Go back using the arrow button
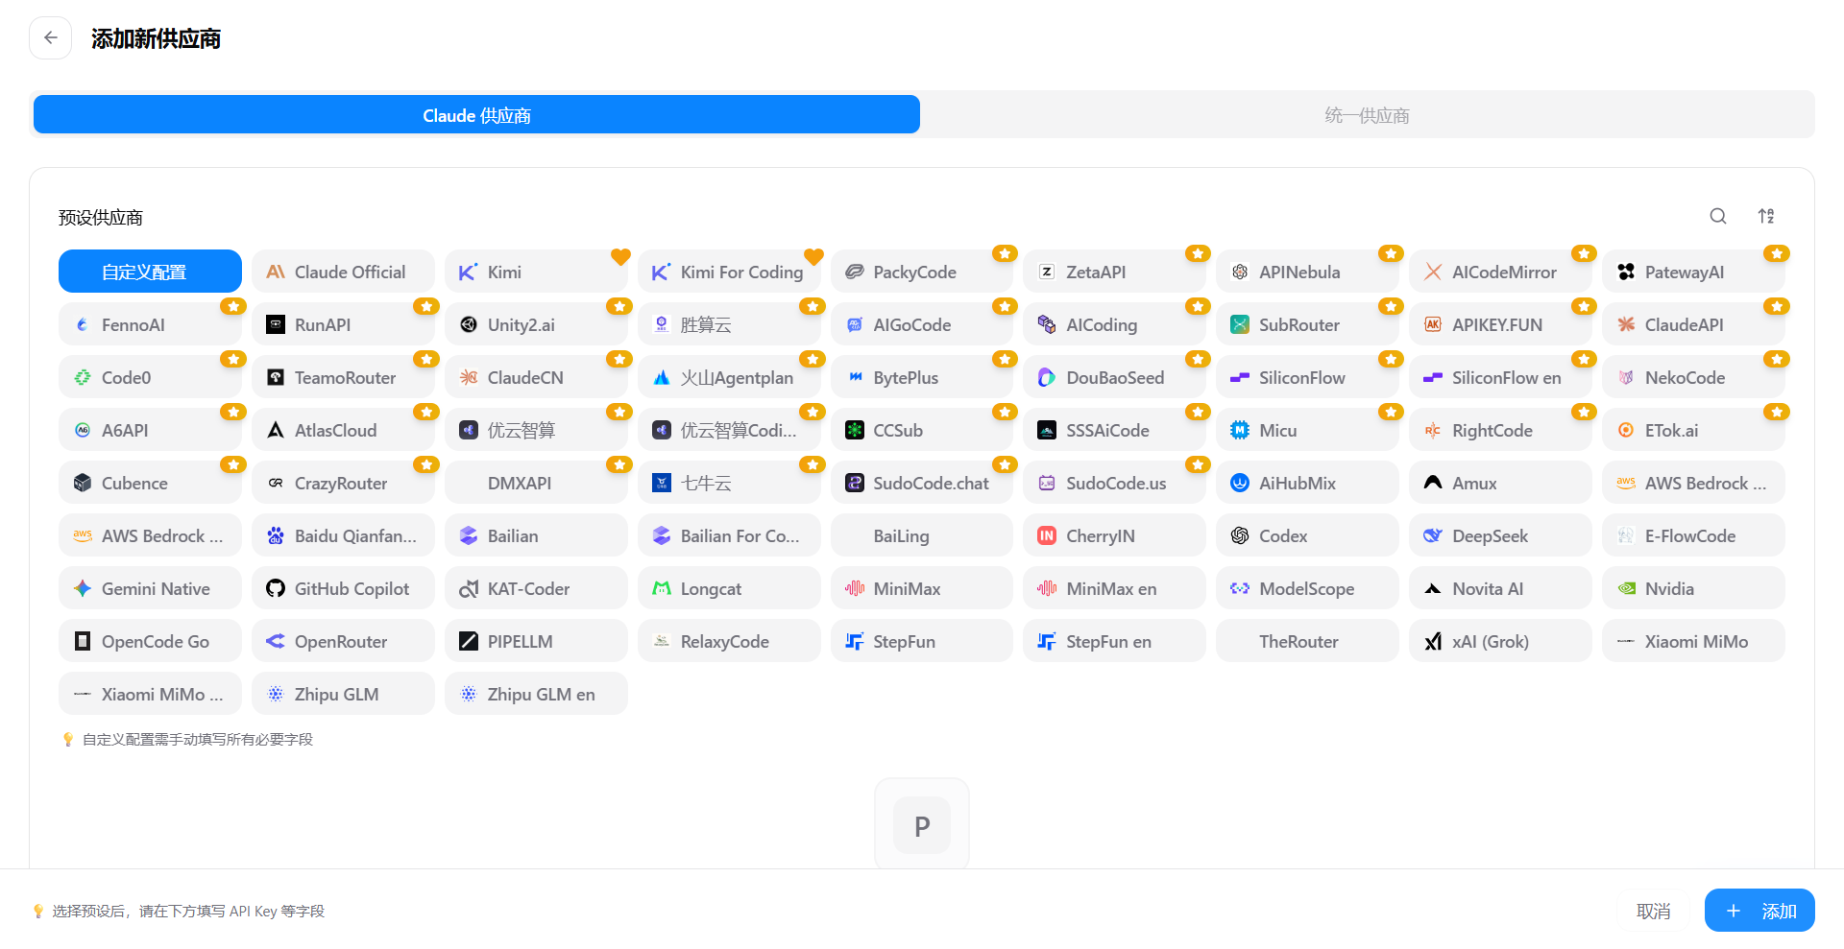 [x=50, y=38]
